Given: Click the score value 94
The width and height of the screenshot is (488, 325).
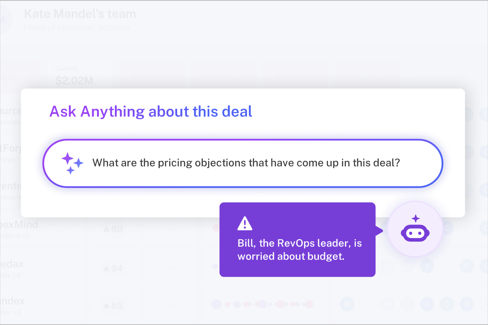Looking at the screenshot, I should tap(117, 269).
